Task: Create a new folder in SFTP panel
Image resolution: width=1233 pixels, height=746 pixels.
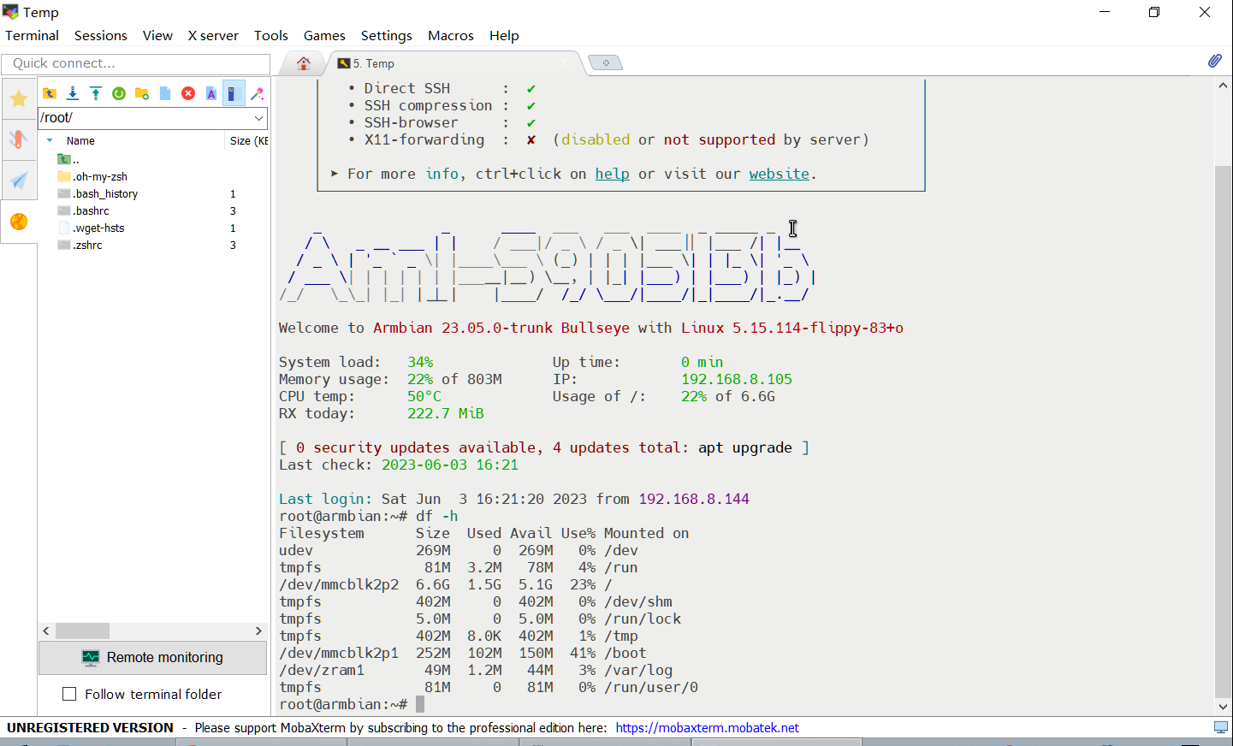Action: click(x=141, y=92)
